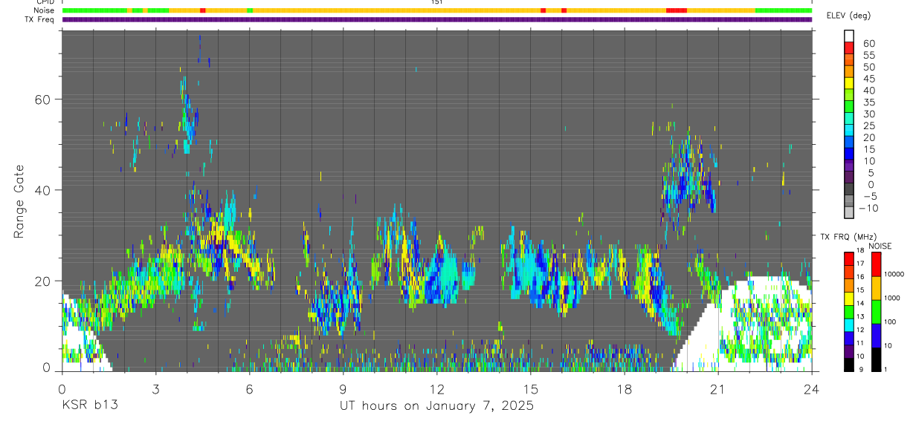Click the red 10000 NOISE legend block
The width and height of the screenshot is (913, 421).
(875, 264)
